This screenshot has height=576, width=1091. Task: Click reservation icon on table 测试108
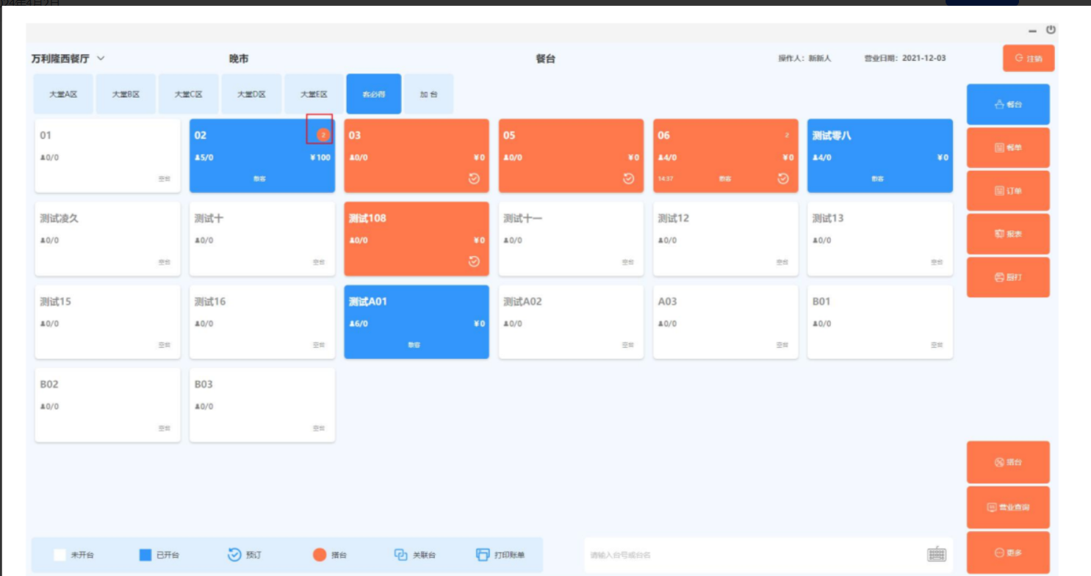click(474, 261)
